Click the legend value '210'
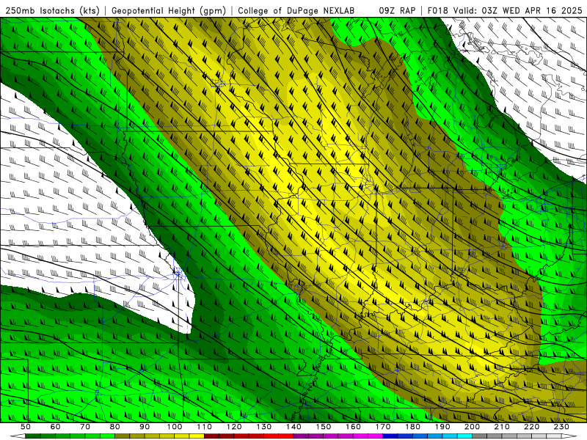Viewport: 587px width, 440px height. click(502, 427)
